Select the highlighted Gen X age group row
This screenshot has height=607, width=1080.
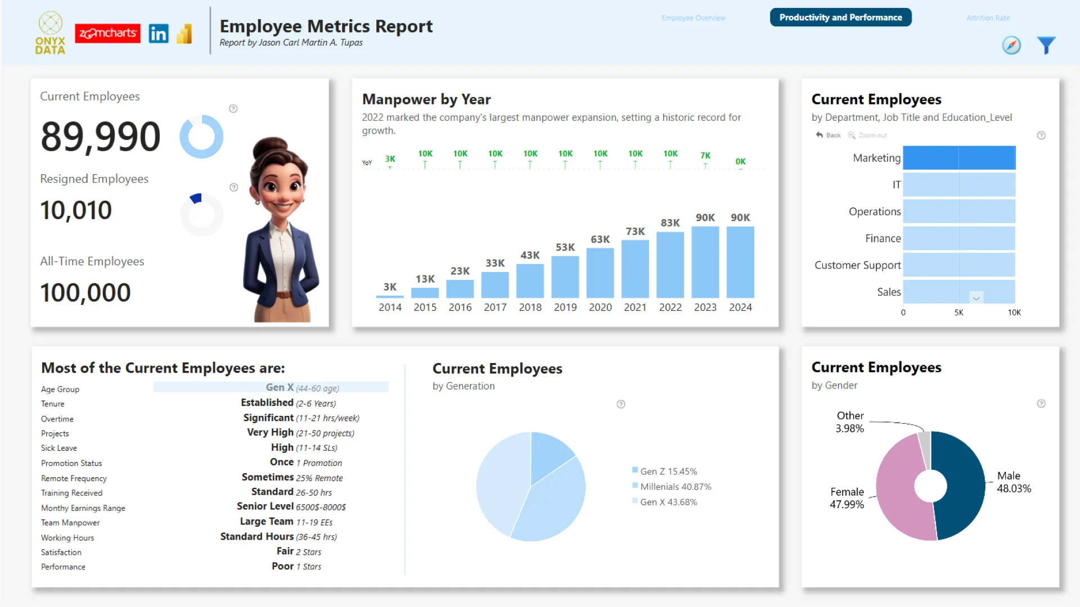[x=271, y=387]
